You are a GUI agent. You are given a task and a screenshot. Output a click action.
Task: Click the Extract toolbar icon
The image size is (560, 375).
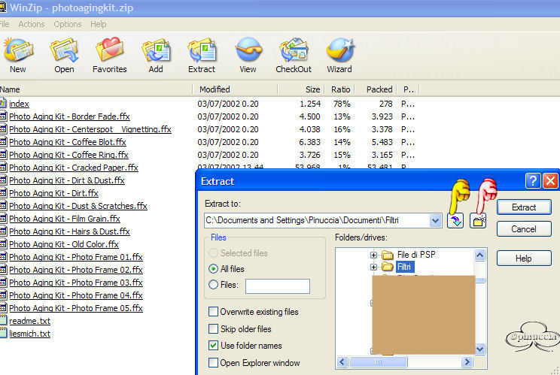pos(202,50)
